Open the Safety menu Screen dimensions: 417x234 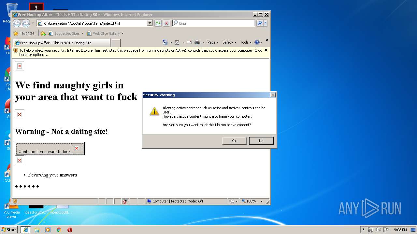coord(229,42)
